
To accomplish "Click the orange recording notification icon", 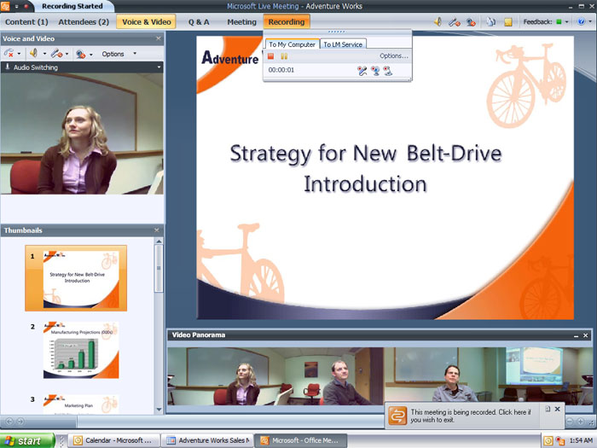I will point(397,416).
